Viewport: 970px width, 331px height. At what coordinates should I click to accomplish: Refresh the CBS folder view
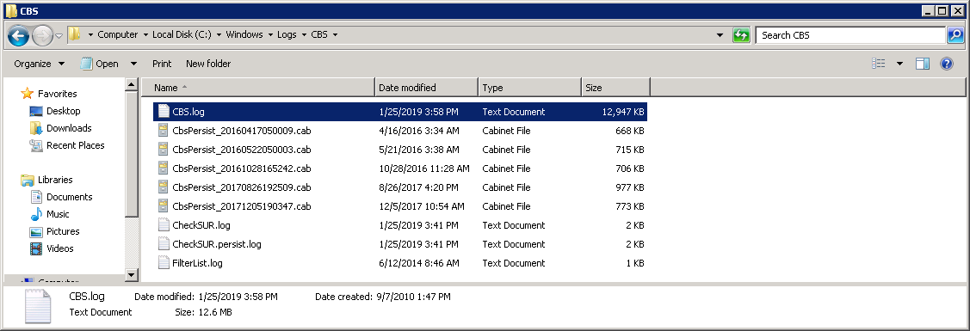[x=740, y=35]
